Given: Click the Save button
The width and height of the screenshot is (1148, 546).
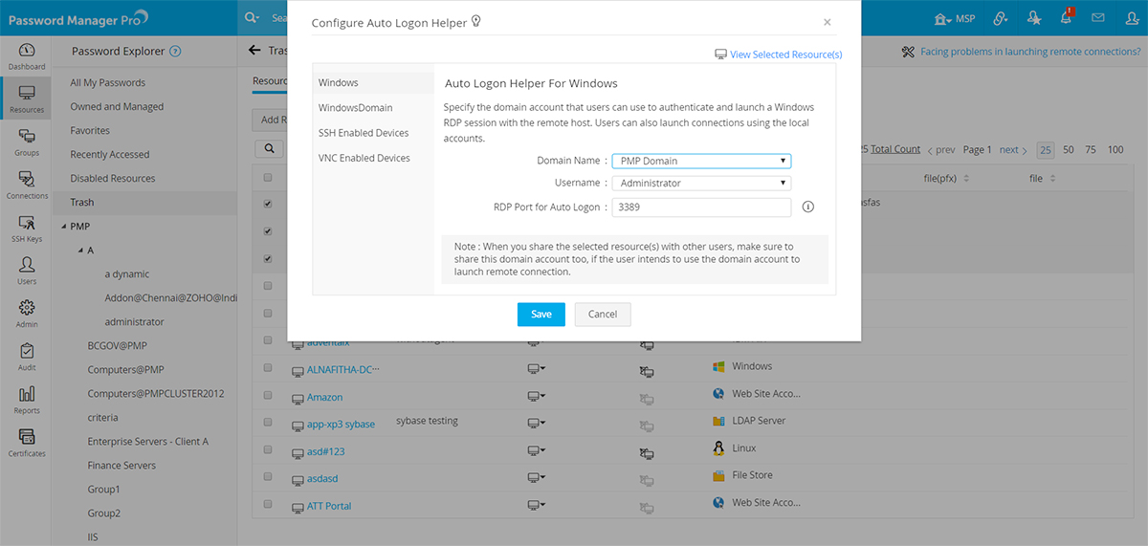Looking at the screenshot, I should (541, 315).
